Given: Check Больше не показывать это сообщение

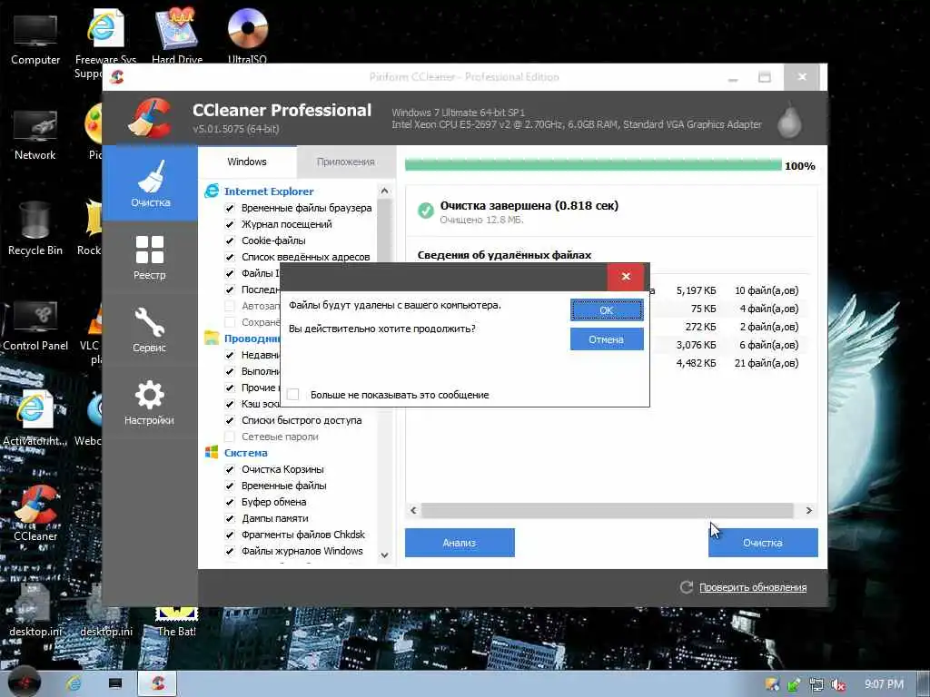Looking at the screenshot, I should tap(293, 395).
